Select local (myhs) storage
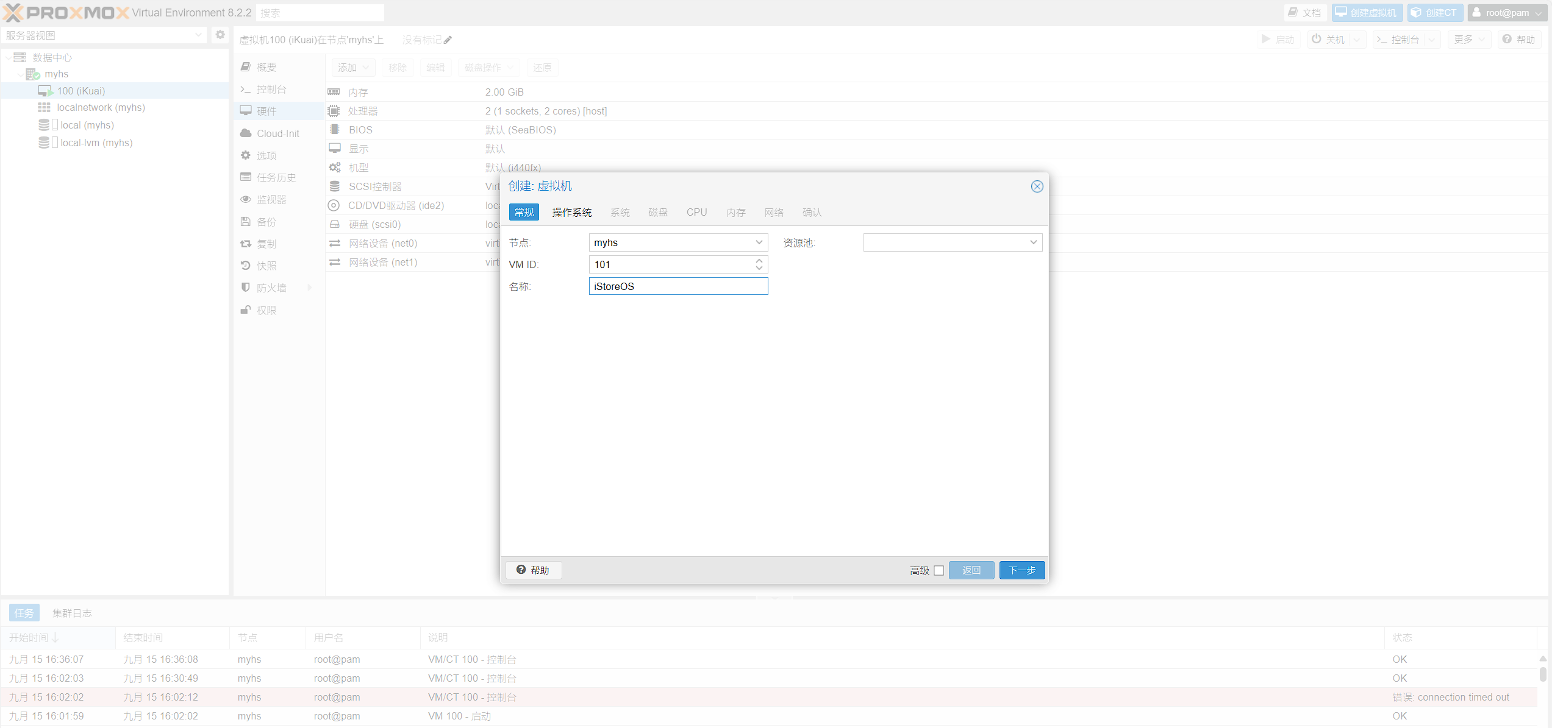This screenshot has height=728, width=1552. (x=87, y=125)
